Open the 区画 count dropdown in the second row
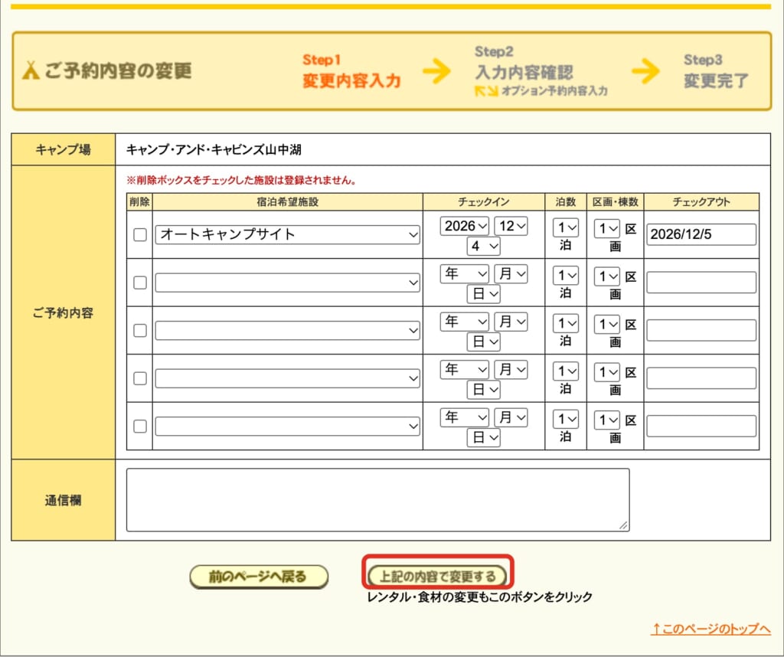 607,276
